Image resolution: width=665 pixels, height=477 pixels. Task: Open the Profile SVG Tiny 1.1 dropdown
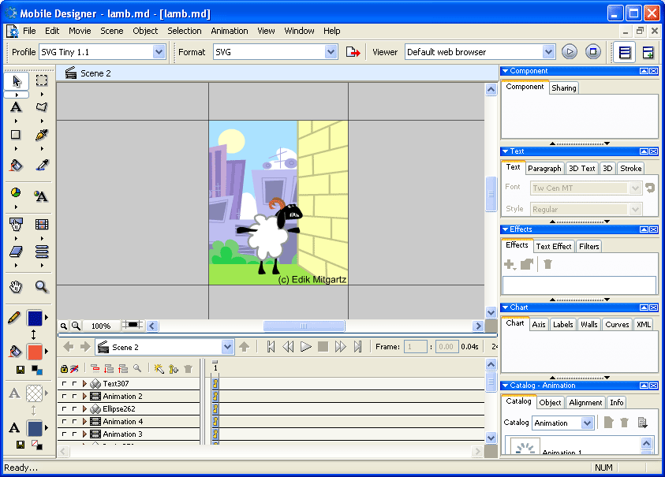(x=159, y=52)
